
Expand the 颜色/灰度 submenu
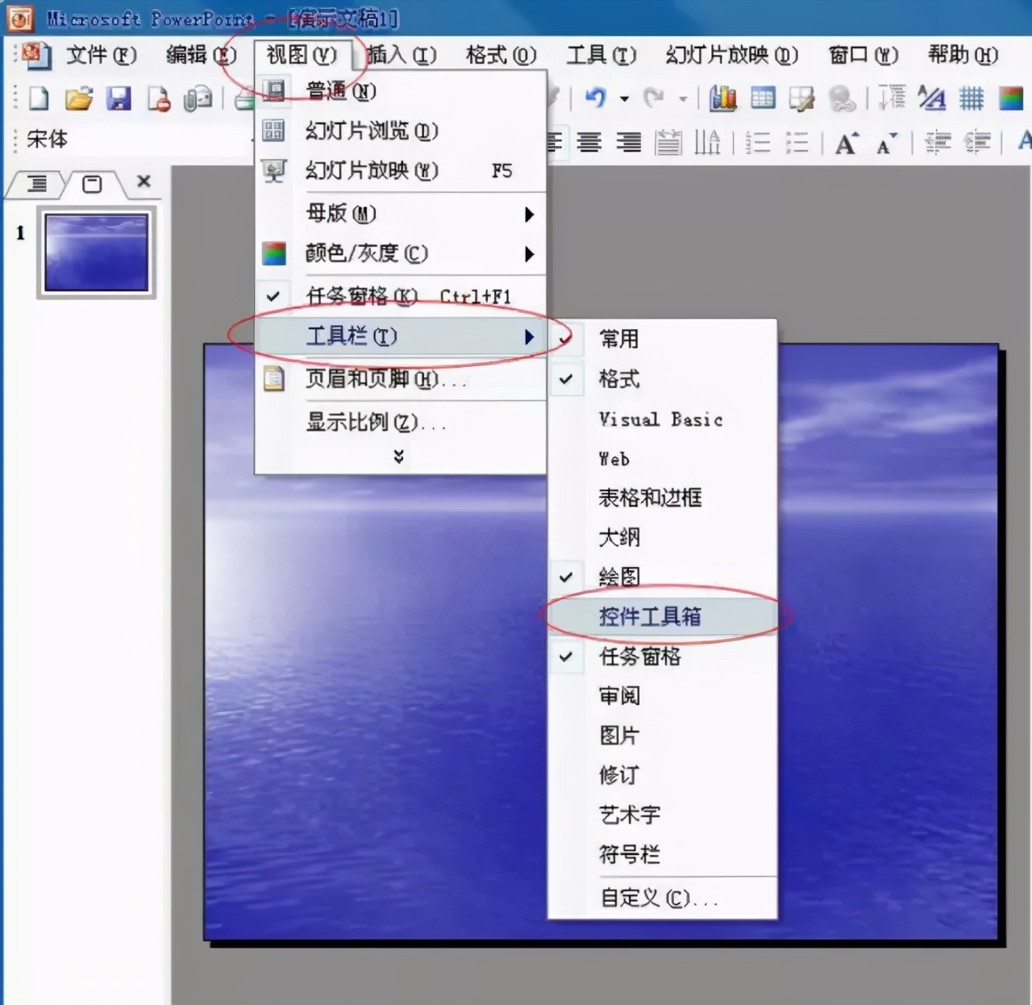pos(401,253)
